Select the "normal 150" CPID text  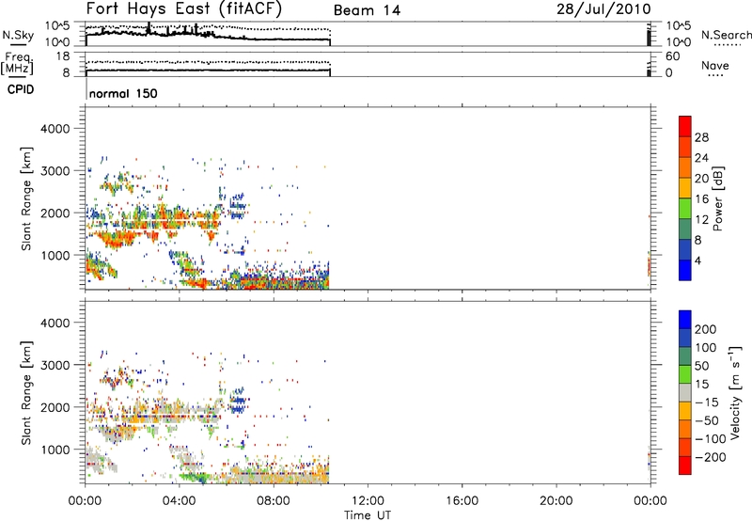(x=123, y=93)
